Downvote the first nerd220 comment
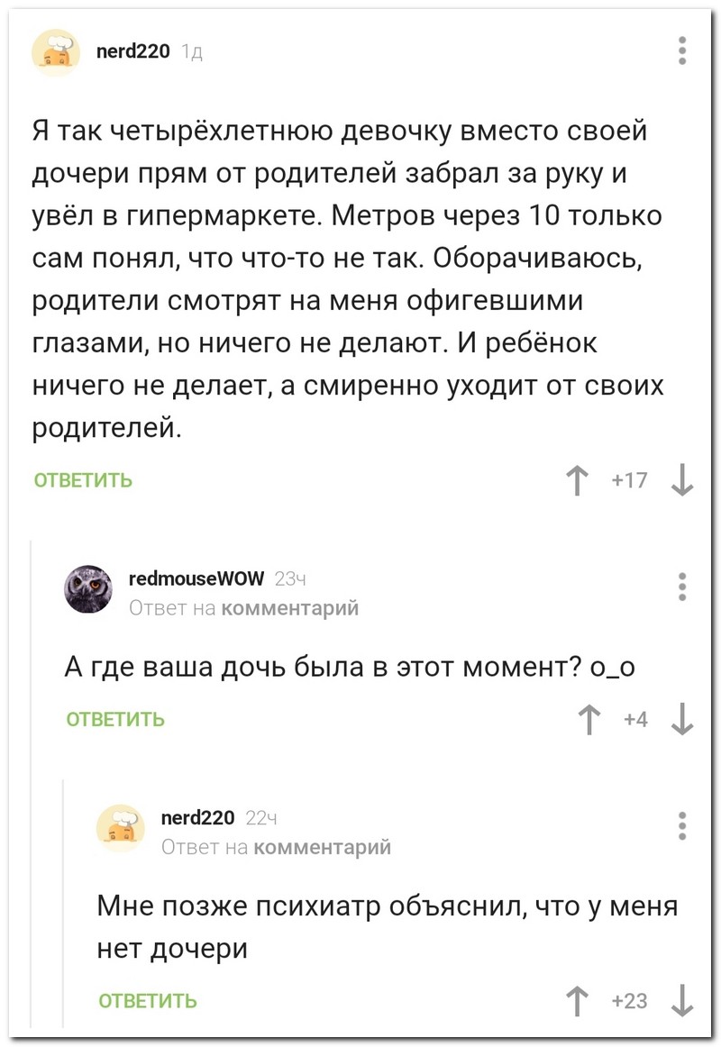 [682, 481]
